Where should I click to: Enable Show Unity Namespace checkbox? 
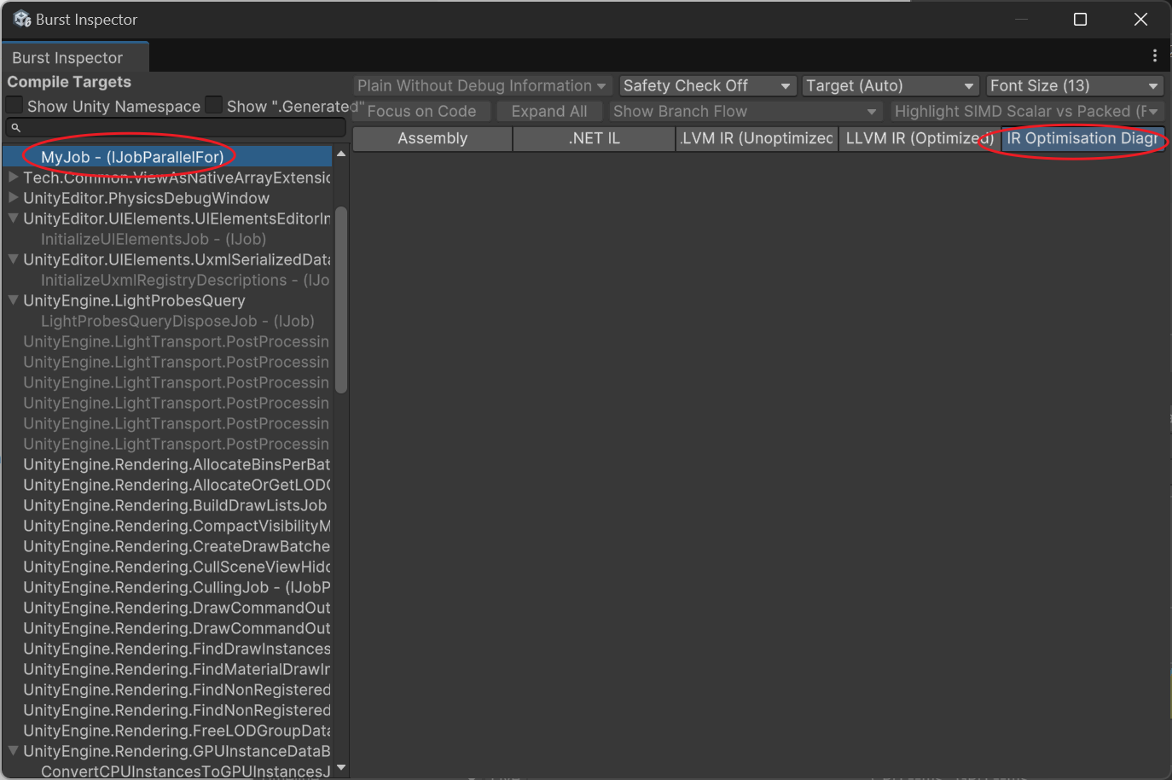tap(15, 106)
